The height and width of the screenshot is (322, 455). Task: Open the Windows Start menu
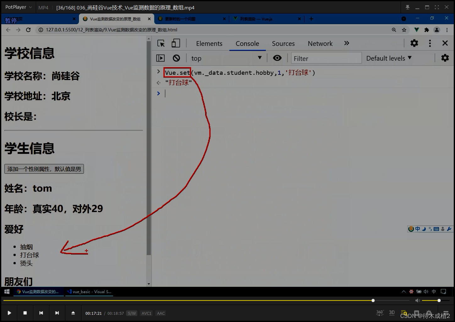click(7, 292)
